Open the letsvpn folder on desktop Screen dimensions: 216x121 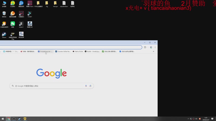(55, 4)
